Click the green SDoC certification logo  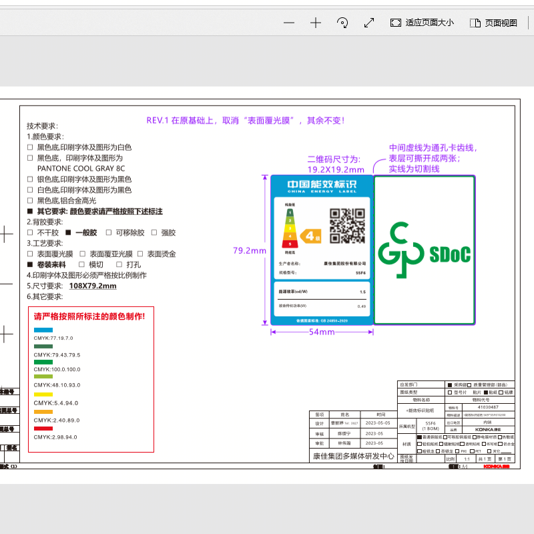(x=425, y=250)
